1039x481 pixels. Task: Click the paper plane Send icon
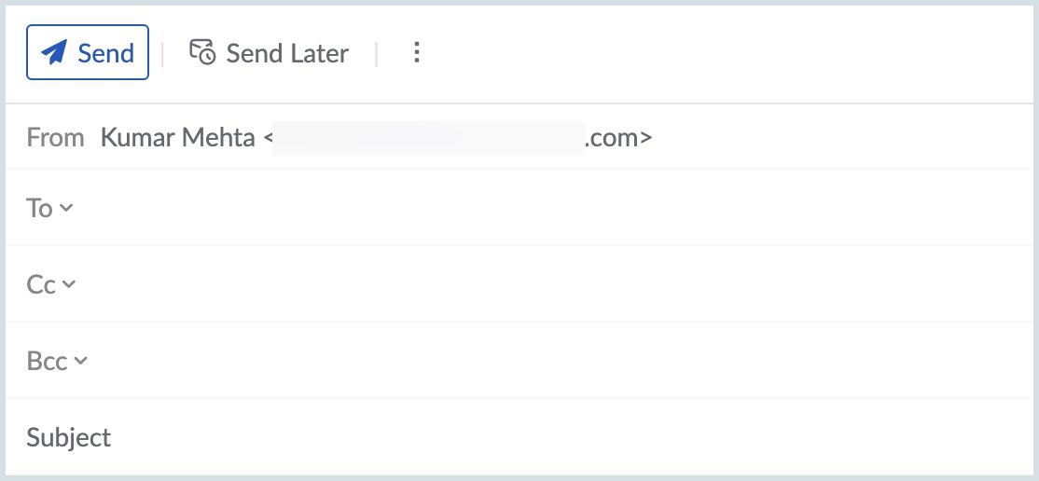coord(54,52)
